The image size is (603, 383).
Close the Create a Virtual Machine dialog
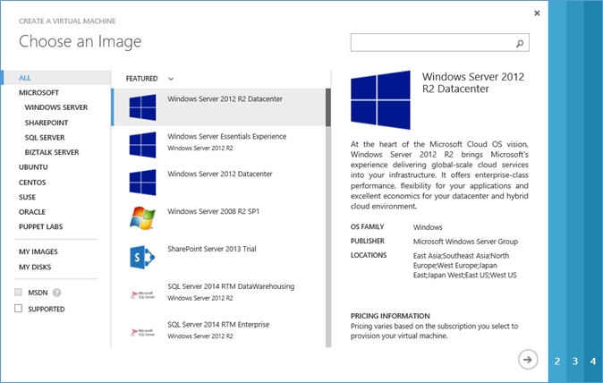click(x=537, y=13)
